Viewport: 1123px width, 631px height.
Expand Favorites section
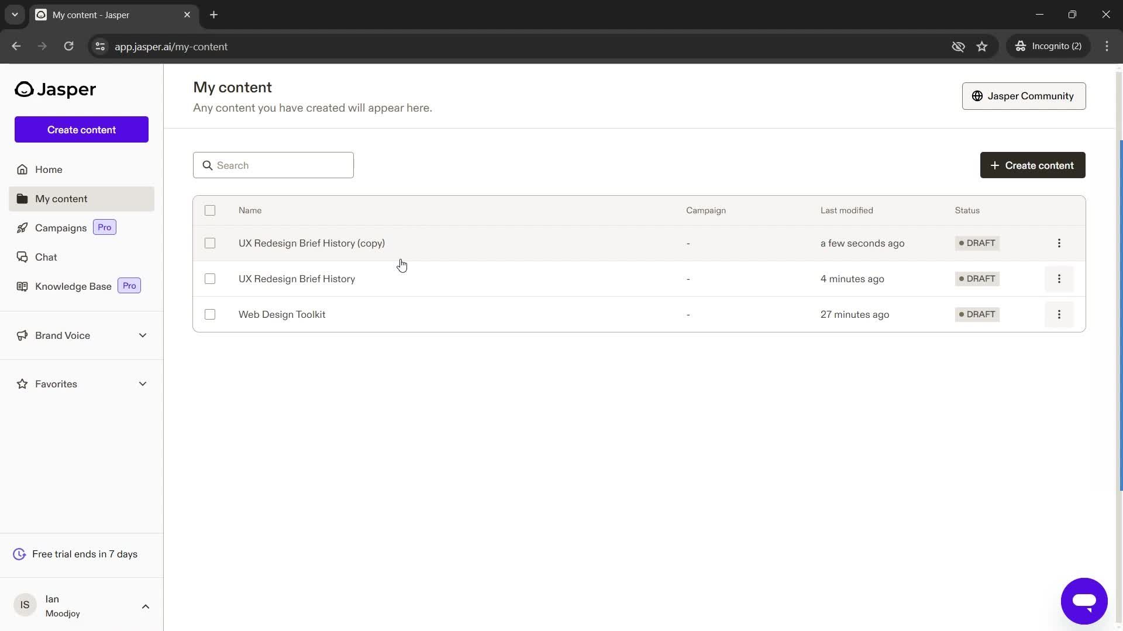click(x=143, y=384)
